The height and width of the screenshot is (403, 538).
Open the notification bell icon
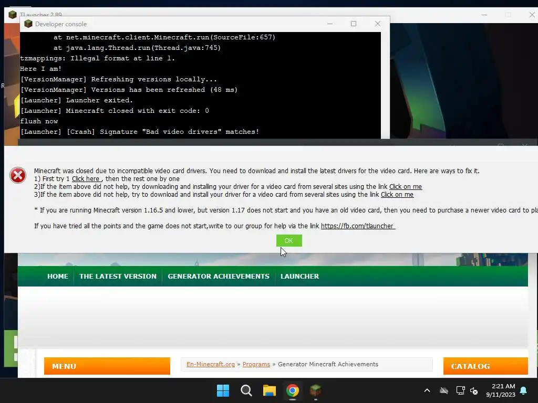pyautogui.click(x=523, y=390)
